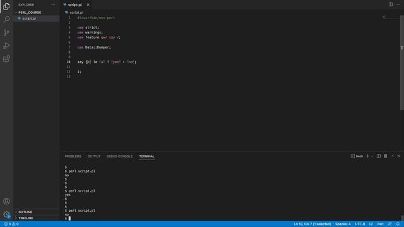Click the EXPLORER panel title
Image resolution: width=404 pixels, height=227 pixels.
tap(26, 4)
